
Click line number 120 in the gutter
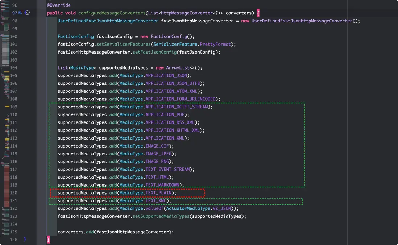pos(13,193)
